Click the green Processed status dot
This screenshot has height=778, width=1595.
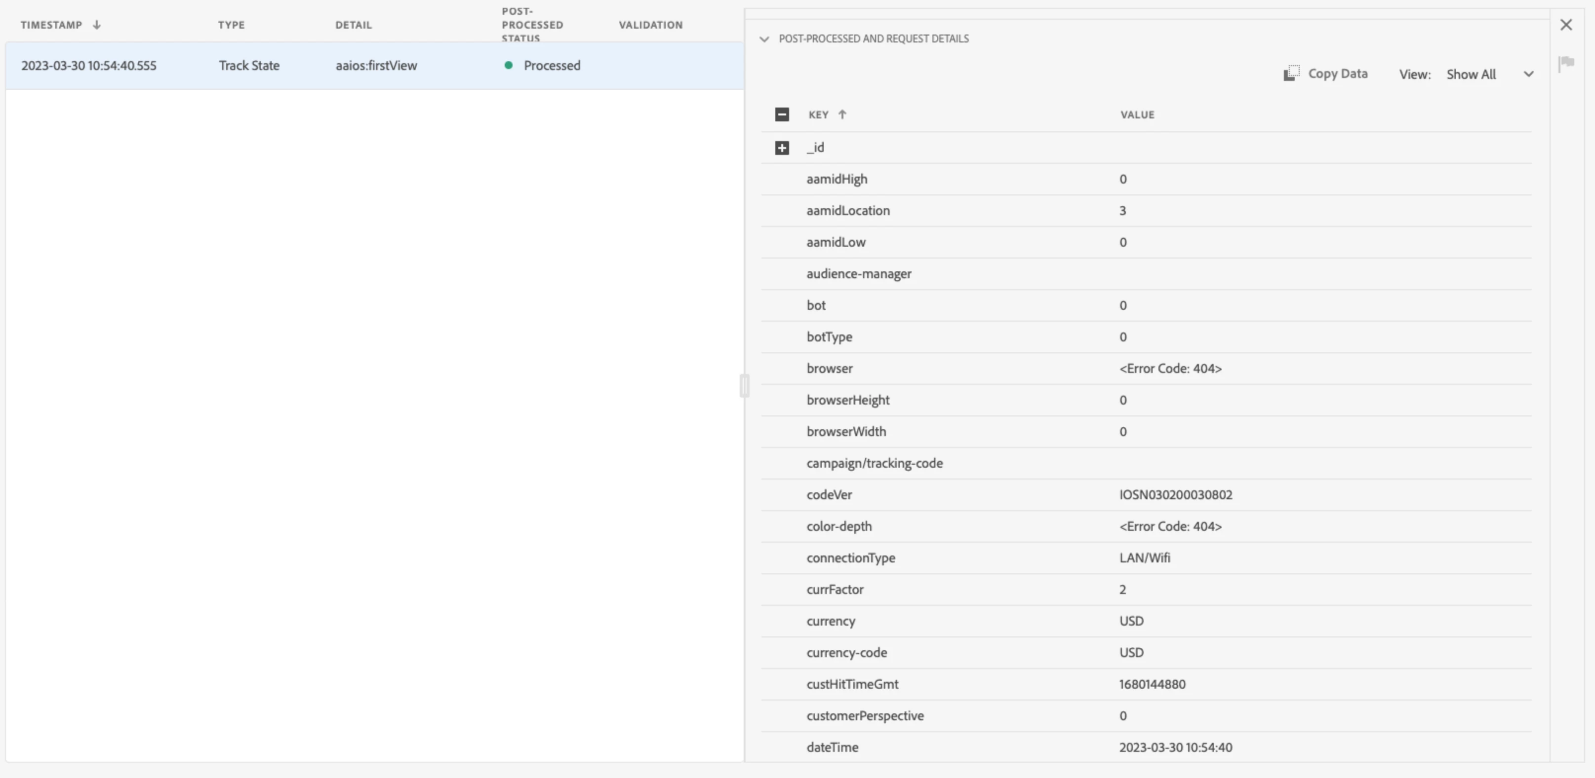pos(508,66)
